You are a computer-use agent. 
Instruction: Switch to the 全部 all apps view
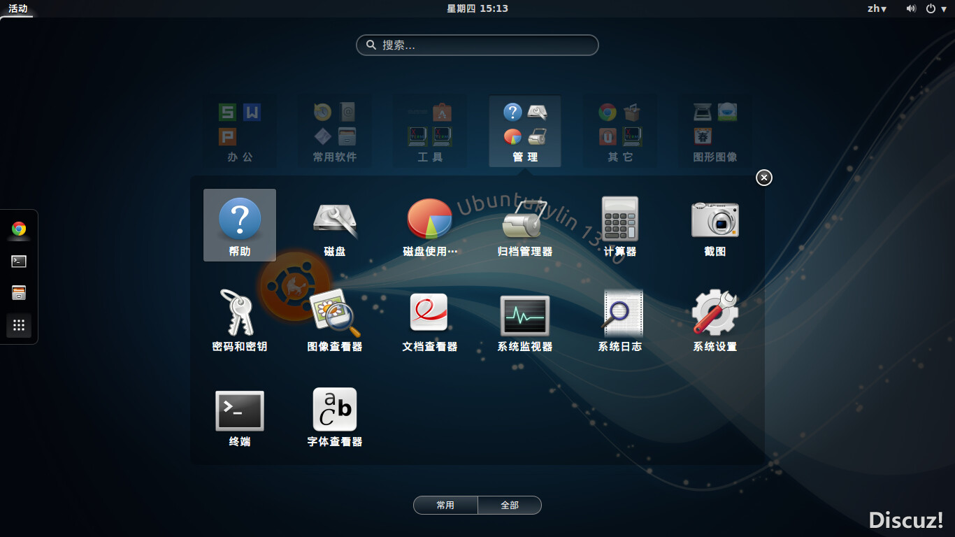510,505
